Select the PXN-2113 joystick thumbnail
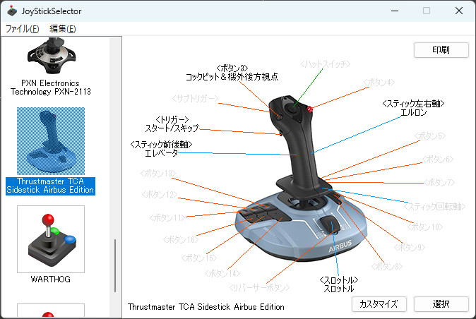The width and height of the screenshot is (476, 319). coord(51,56)
